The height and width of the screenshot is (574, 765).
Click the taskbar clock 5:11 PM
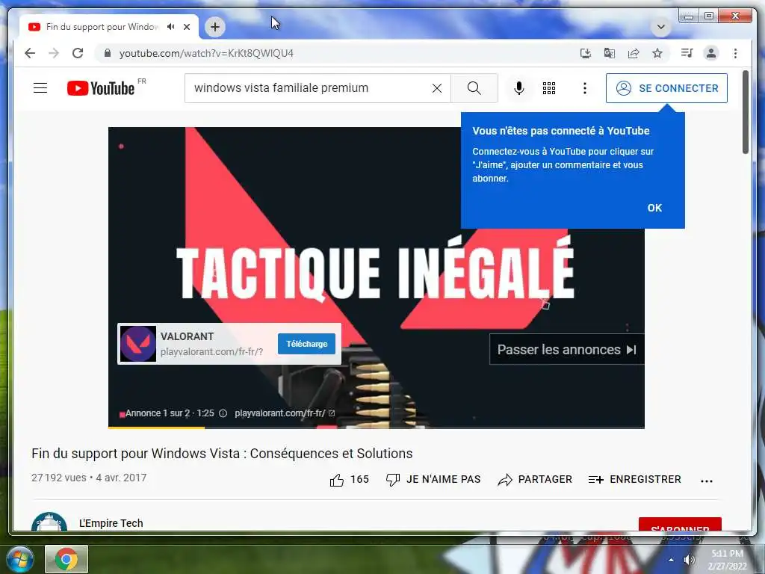727,559
